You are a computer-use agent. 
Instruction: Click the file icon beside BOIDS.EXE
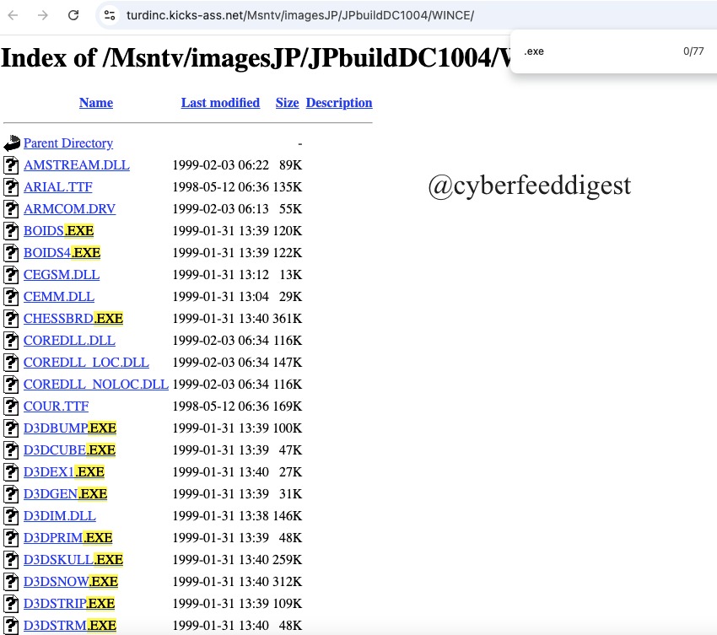[11, 231]
